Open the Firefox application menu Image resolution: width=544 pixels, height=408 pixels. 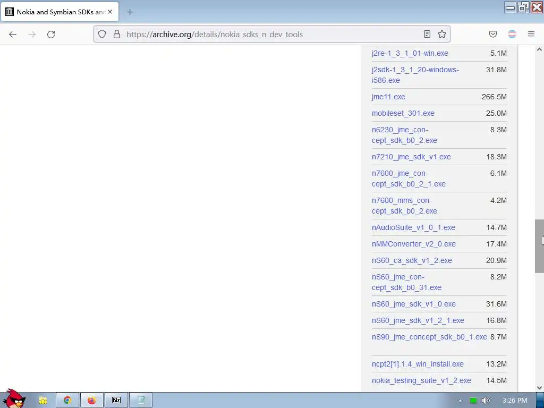531,34
